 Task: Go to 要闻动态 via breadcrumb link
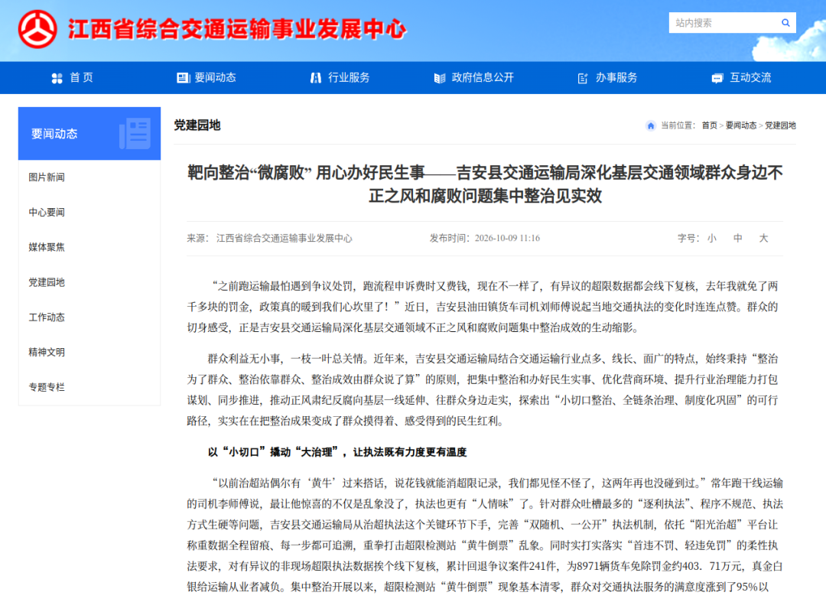pos(740,125)
